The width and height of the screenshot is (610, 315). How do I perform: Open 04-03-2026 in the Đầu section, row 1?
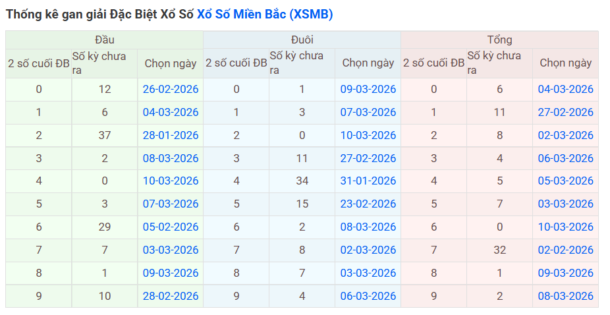coord(171,112)
